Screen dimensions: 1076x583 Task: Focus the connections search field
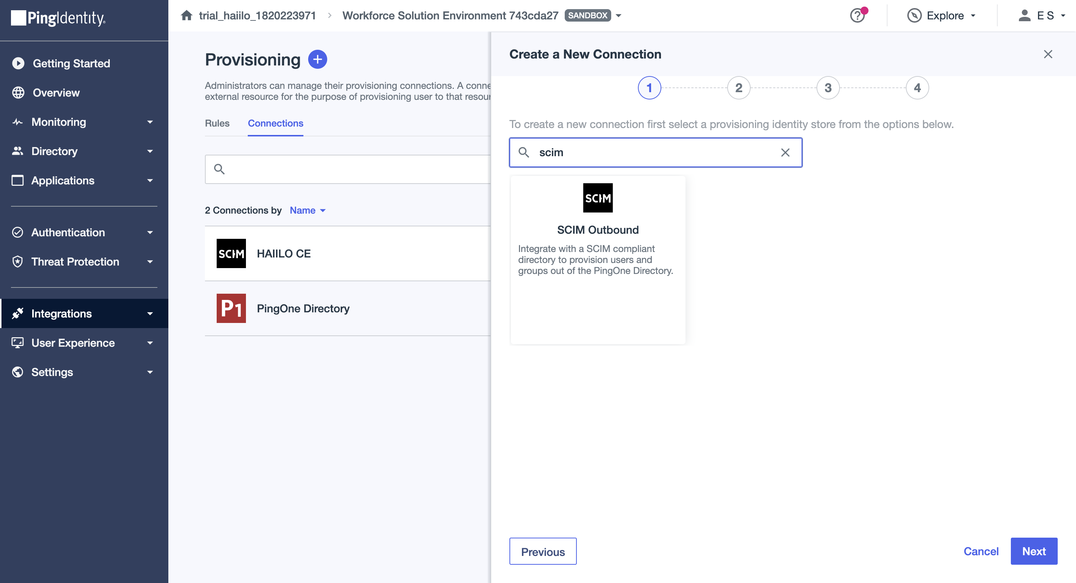pyautogui.click(x=348, y=169)
